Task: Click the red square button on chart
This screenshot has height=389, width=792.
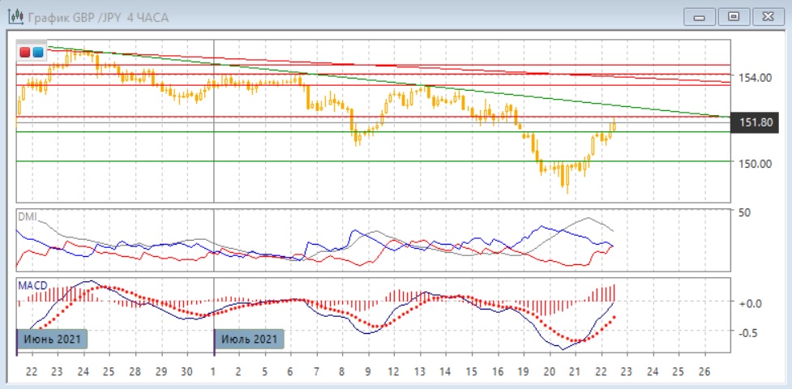Action: (x=25, y=53)
